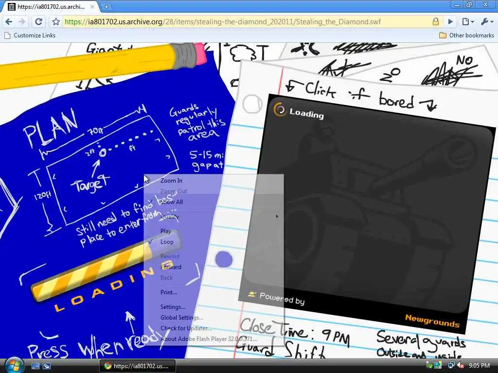The width and height of the screenshot is (498, 373).
Task: Click the play arrow next to the address bar
Action: 450,21
